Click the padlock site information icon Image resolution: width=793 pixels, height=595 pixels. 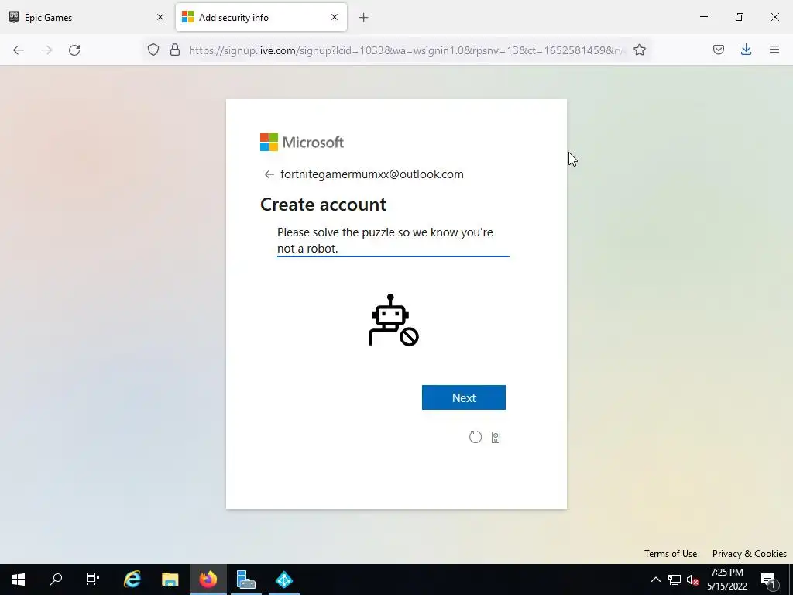[x=175, y=50]
